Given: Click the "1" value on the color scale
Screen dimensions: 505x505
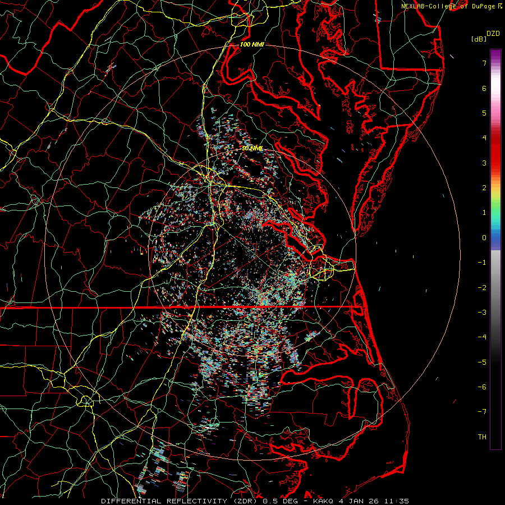Looking at the screenshot, I should pos(484,213).
